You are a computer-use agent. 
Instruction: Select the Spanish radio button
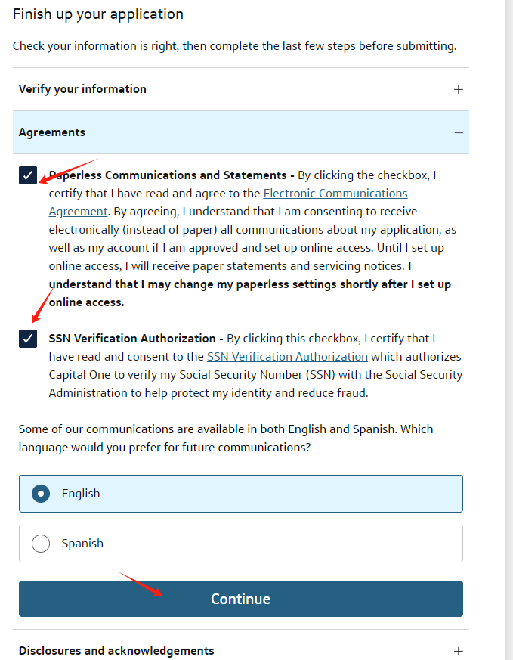[41, 544]
